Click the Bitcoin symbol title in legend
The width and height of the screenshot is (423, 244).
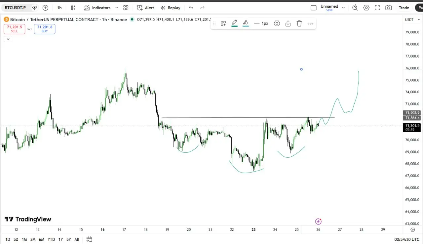pyautogui.click(x=68, y=20)
